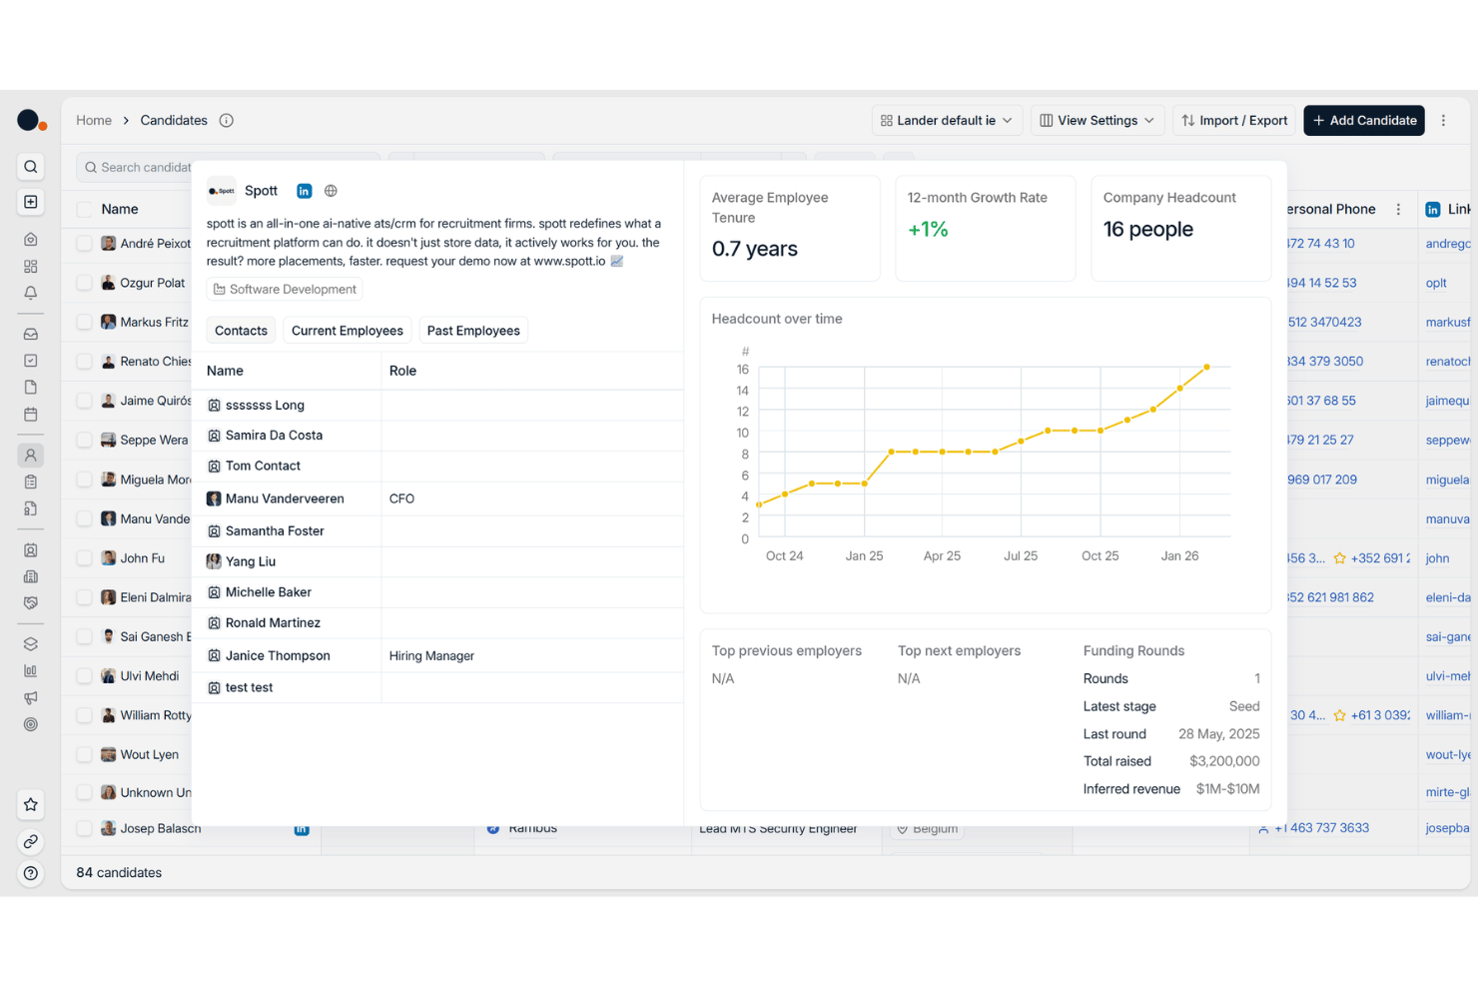Open André Peixoto's LinkedIn link
The width and height of the screenshot is (1478, 986).
pyautogui.click(x=1448, y=244)
